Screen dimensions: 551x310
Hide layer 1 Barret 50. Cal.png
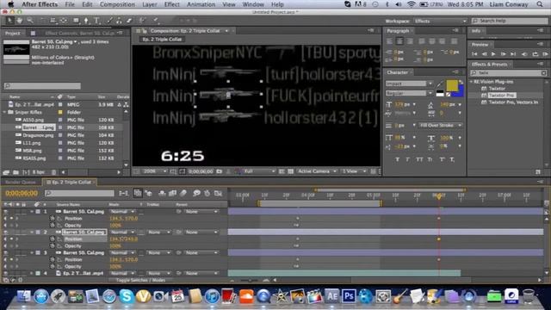pyautogui.click(x=6, y=212)
